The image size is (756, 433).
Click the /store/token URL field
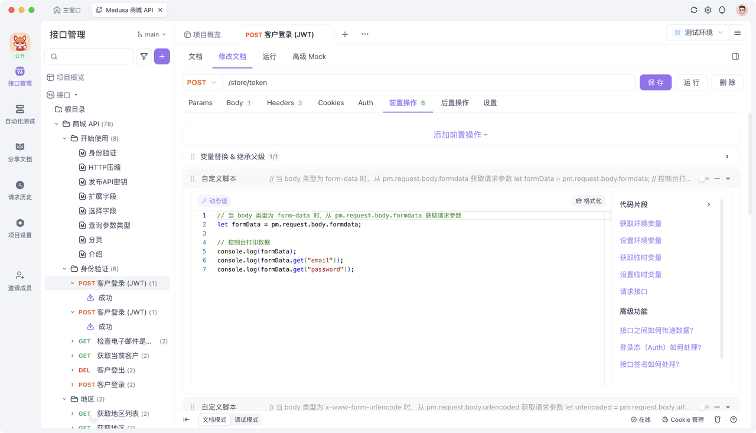pyautogui.click(x=429, y=83)
